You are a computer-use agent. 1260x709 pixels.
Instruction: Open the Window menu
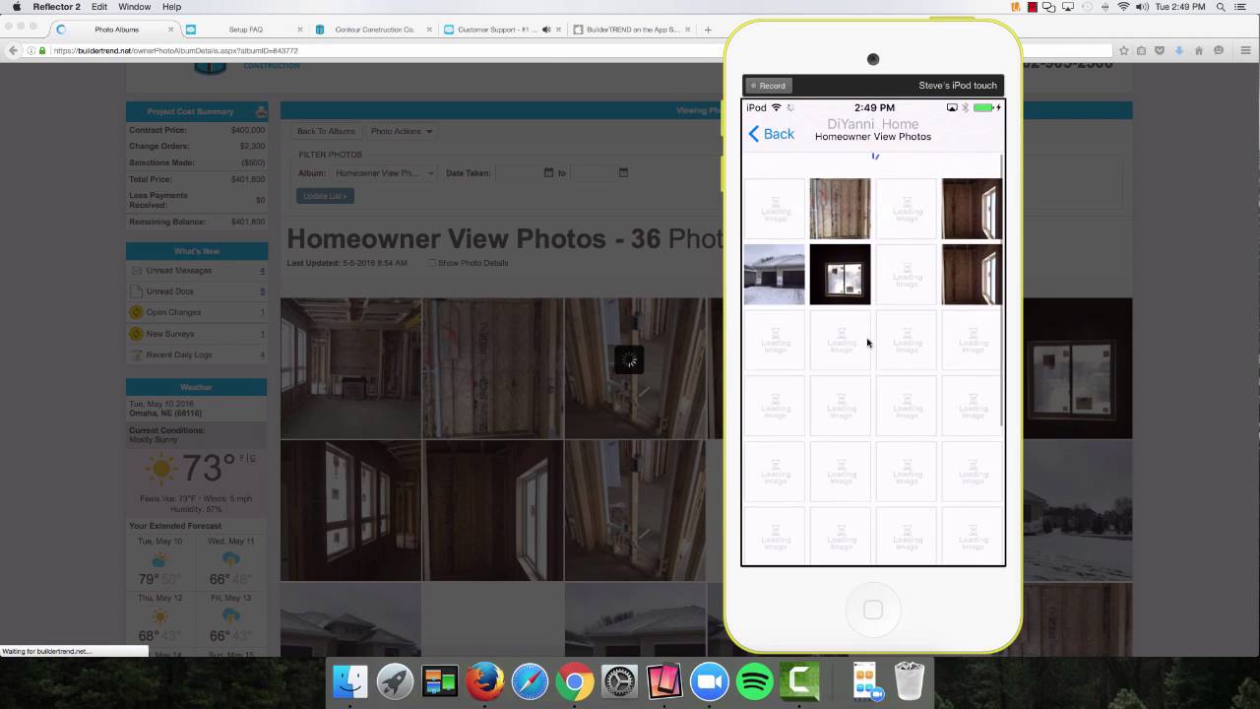pyautogui.click(x=135, y=7)
